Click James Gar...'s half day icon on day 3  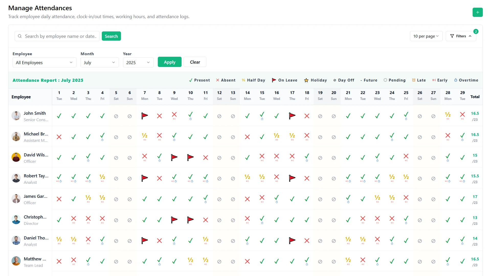(88, 198)
